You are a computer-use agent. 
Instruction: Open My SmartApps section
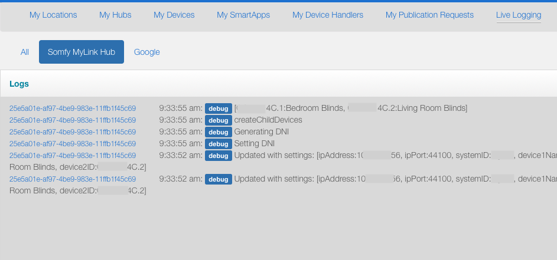(243, 15)
